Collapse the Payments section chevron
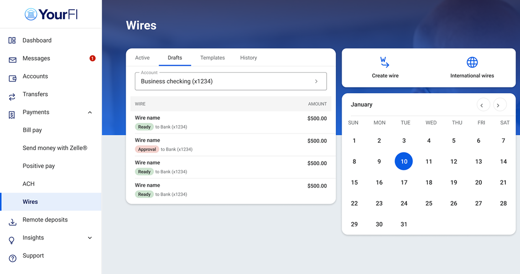The image size is (520, 274). pyautogui.click(x=90, y=112)
